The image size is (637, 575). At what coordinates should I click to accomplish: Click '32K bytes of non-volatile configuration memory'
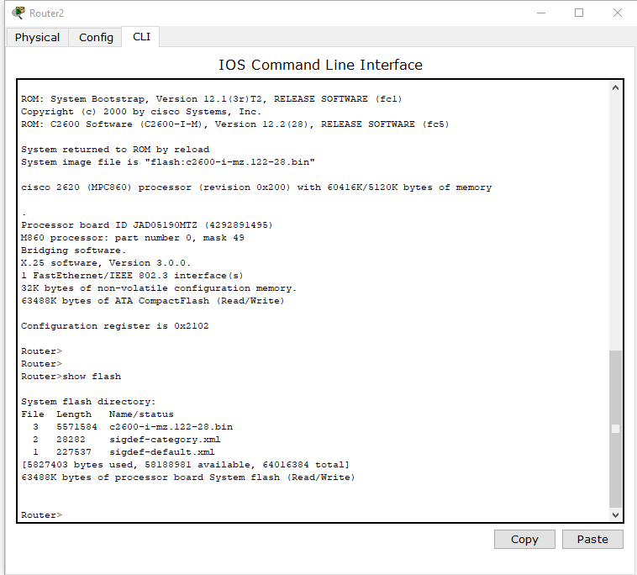(x=159, y=287)
